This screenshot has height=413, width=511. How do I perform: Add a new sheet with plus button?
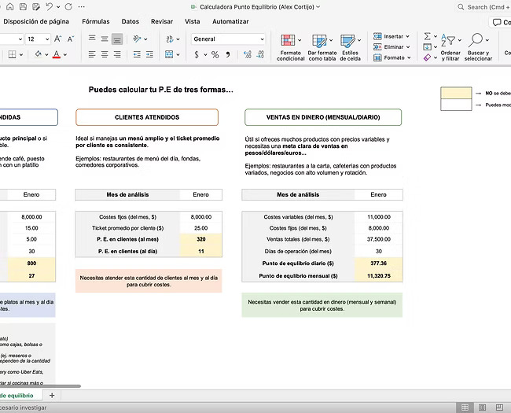(x=52, y=395)
